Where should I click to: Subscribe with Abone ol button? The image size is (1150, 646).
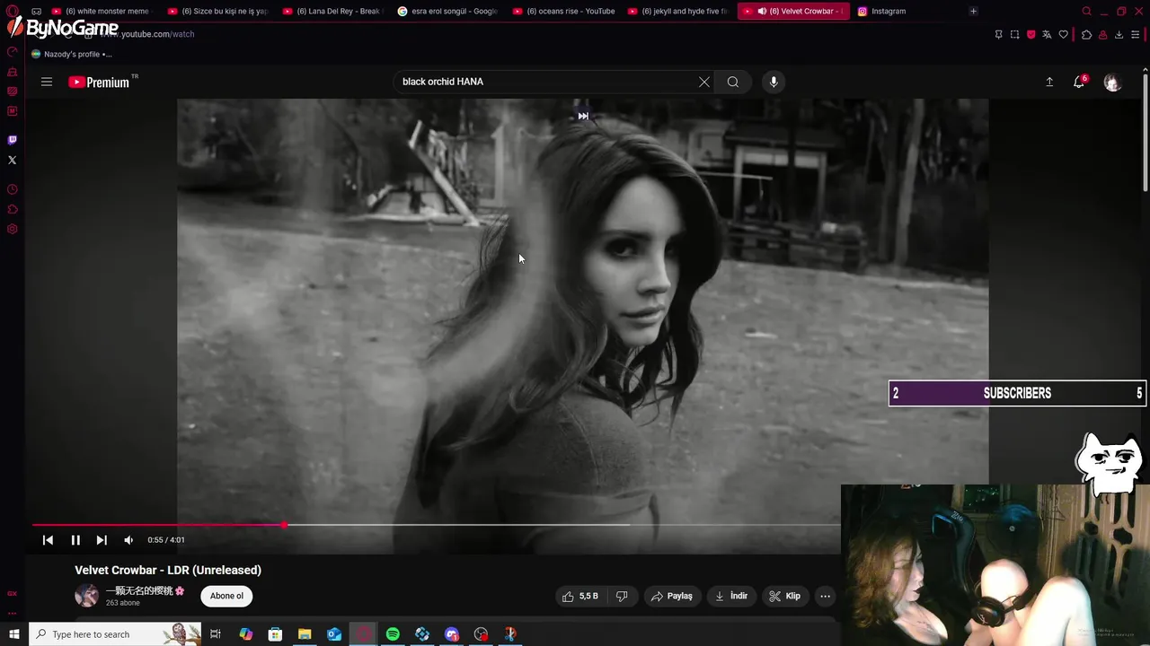pos(226,596)
